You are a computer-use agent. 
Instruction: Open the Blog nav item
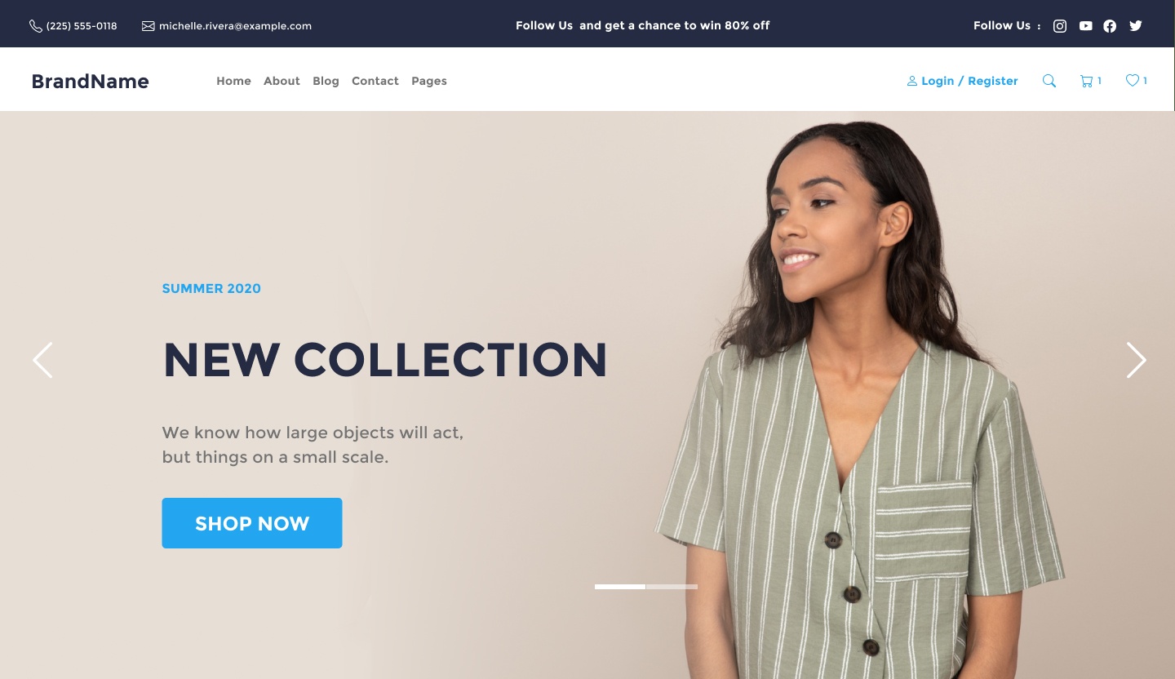[x=326, y=81]
